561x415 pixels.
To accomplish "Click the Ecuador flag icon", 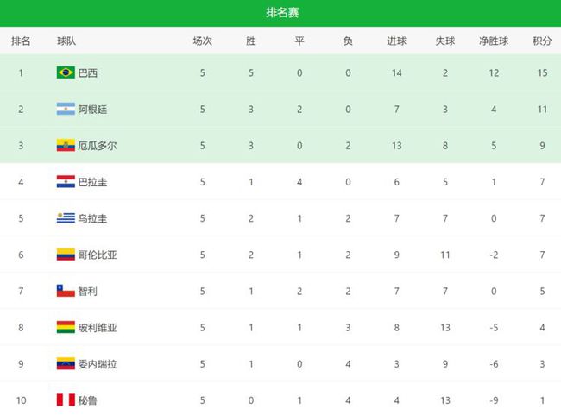I will [x=65, y=146].
